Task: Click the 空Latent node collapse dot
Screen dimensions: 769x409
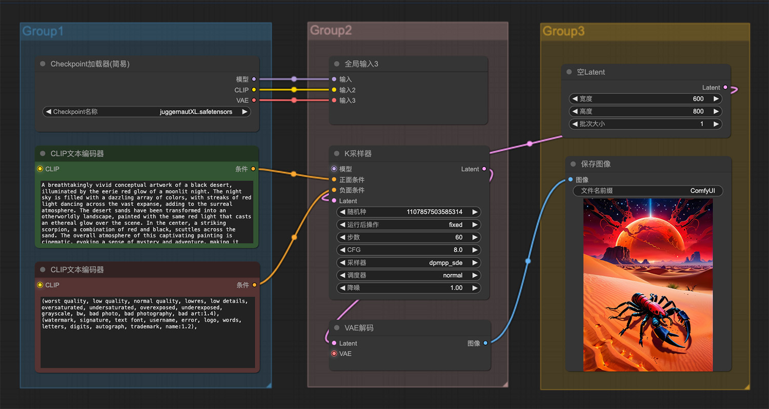Action: coord(569,72)
